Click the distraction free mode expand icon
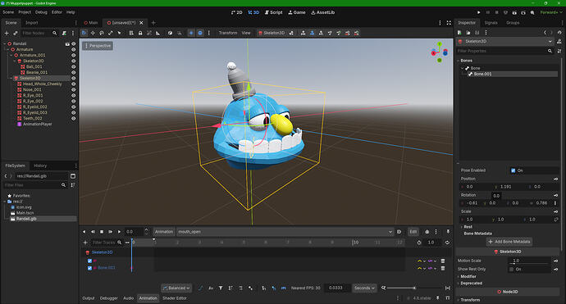Viewport: 566px width, 304px height. pyautogui.click(x=449, y=23)
